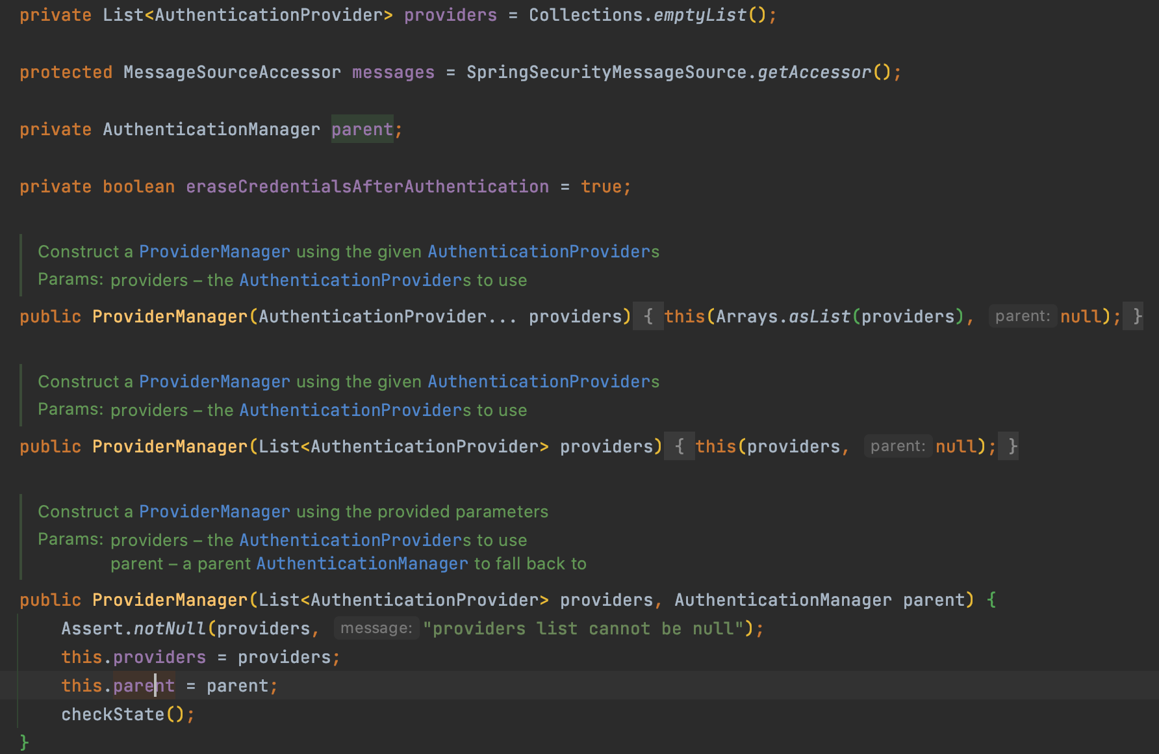Open ProviderManager link in second 'using the given' doc comment
1159x754 pixels.
click(x=214, y=382)
